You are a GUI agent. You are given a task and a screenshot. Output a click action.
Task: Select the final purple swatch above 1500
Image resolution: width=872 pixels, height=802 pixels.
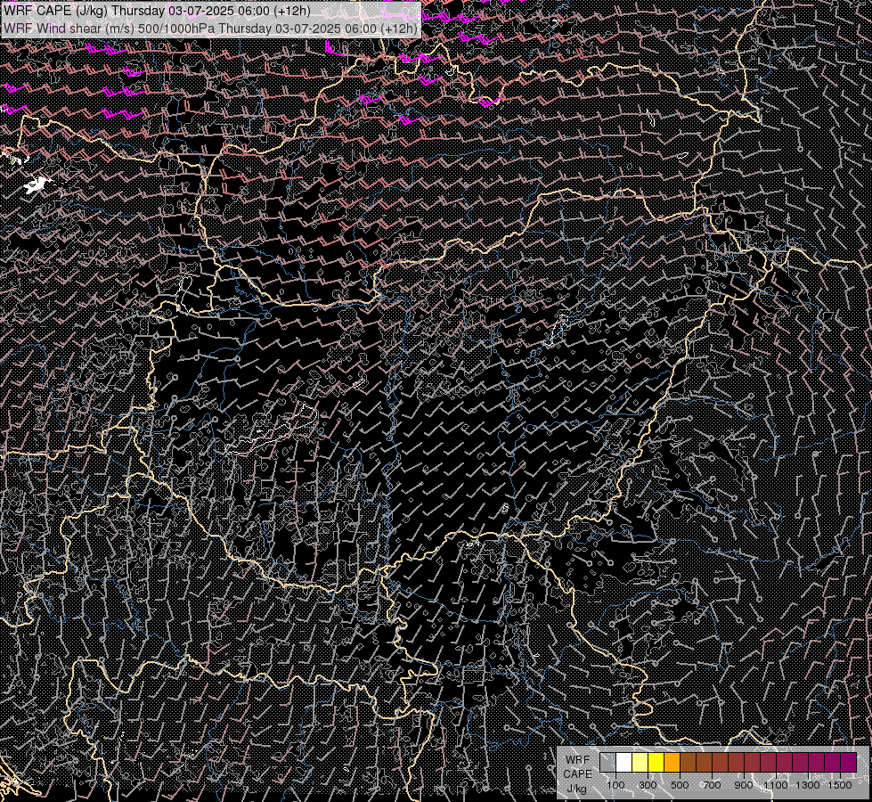coord(848,762)
